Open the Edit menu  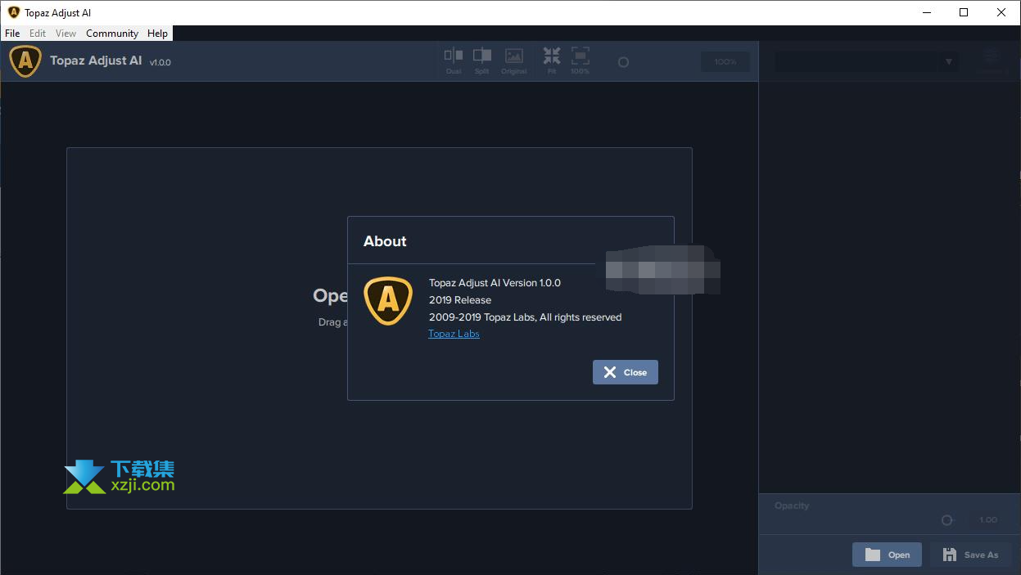pyautogui.click(x=38, y=34)
